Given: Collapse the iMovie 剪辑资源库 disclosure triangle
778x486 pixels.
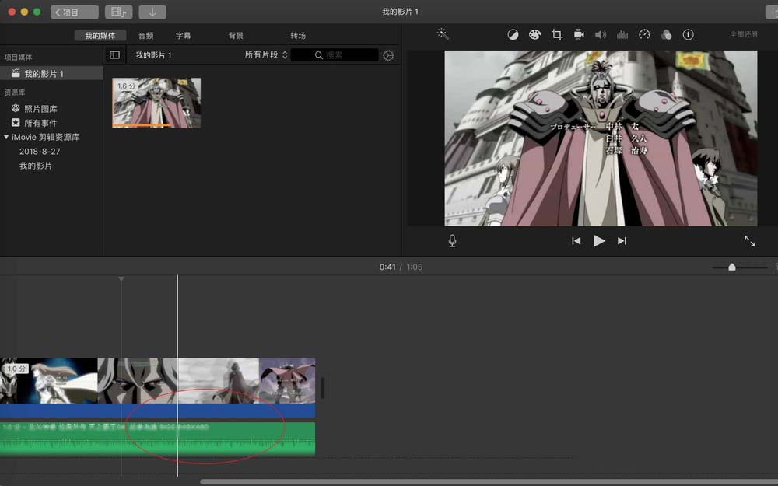Looking at the screenshot, I should tap(8, 137).
